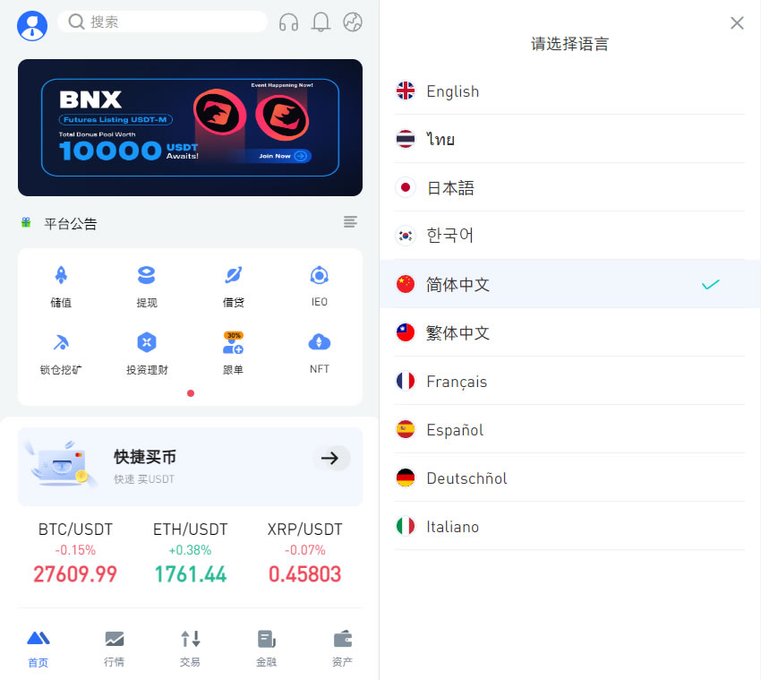Open the ETH/USDT ticker
761x680 pixels.
(190, 553)
